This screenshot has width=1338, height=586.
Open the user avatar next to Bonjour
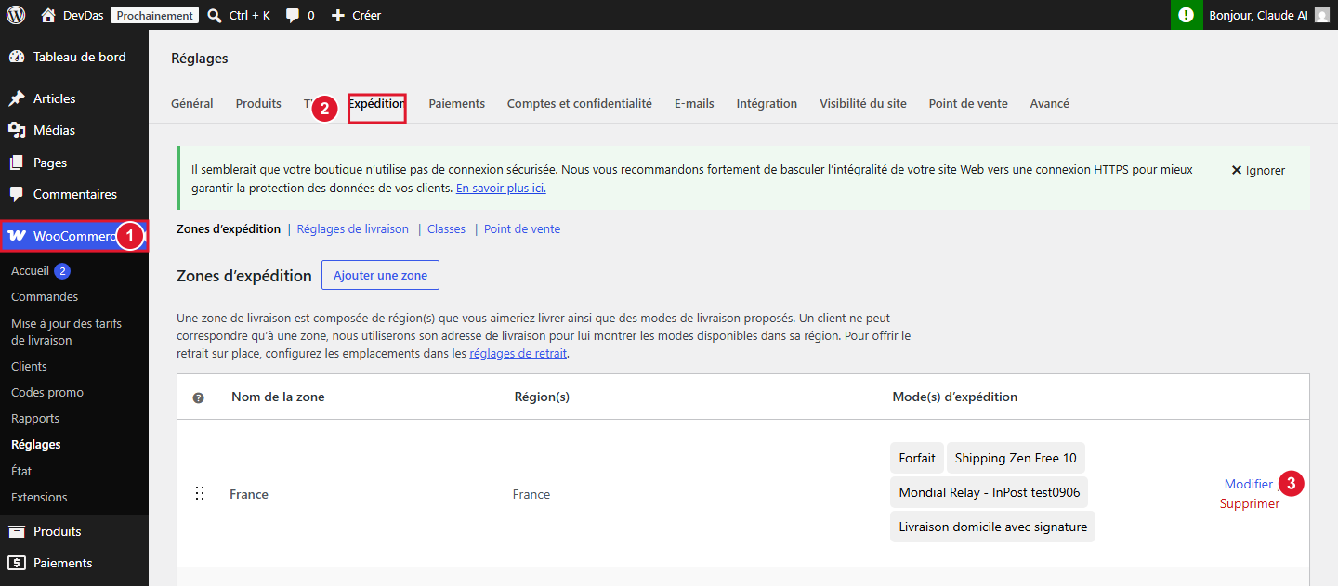click(1321, 15)
